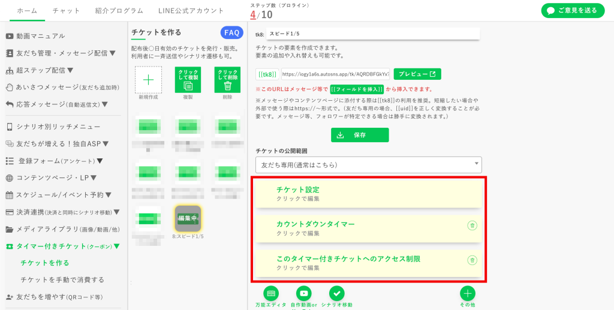
Task: Click the 友だちを増やす add-person icon
Action: [10, 297]
